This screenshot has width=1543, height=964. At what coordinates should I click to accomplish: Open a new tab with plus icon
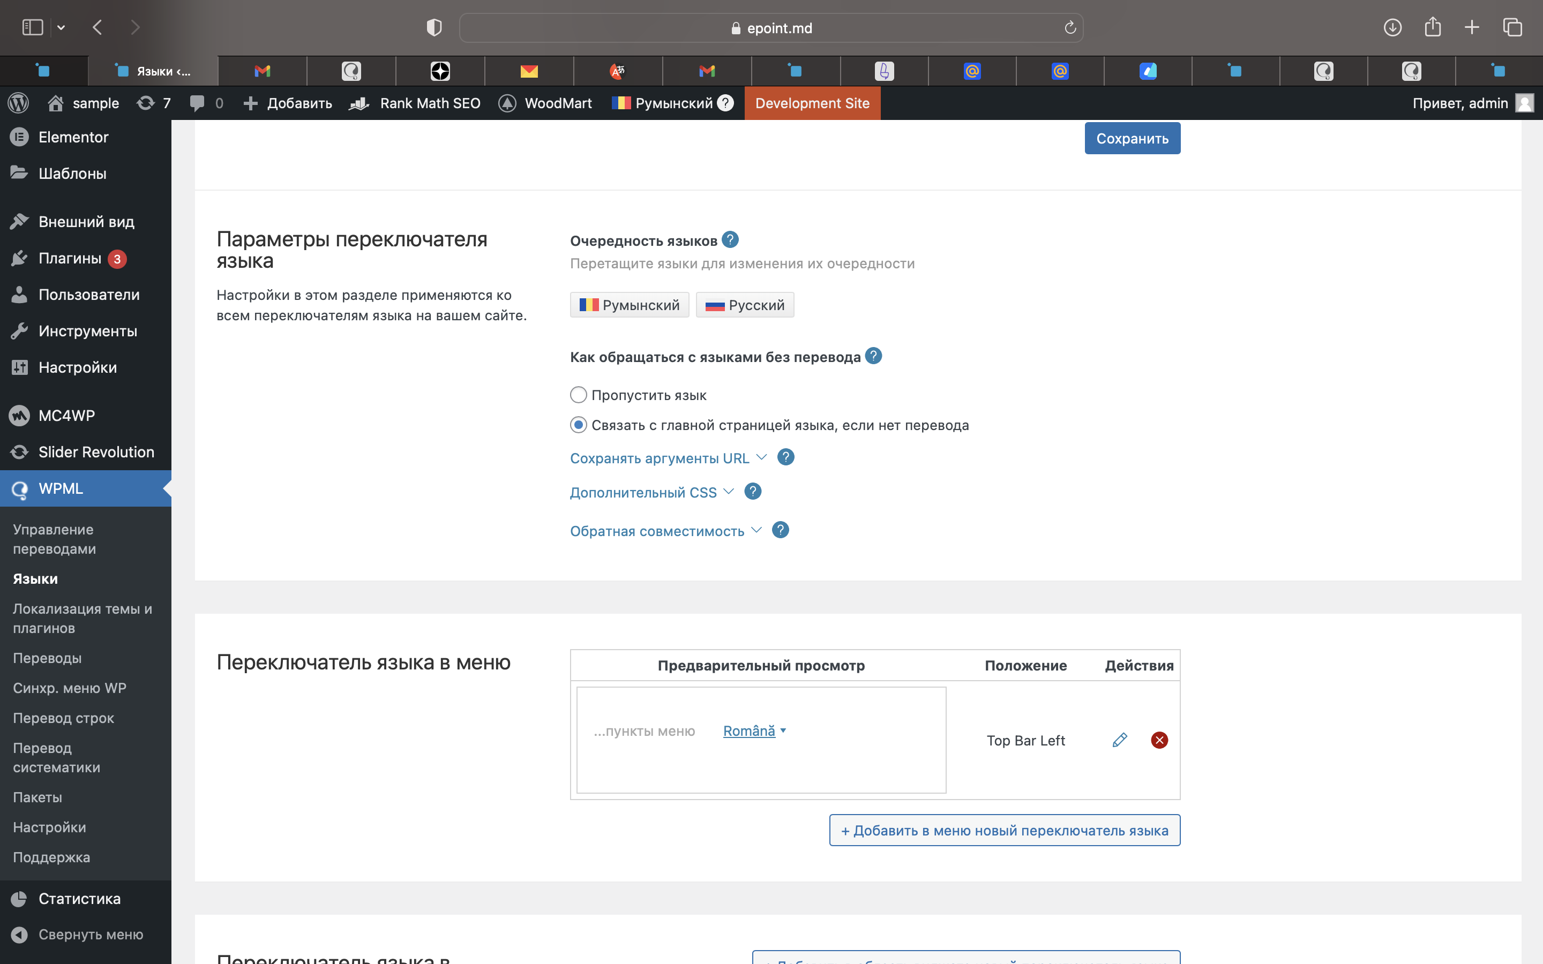pos(1472,27)
